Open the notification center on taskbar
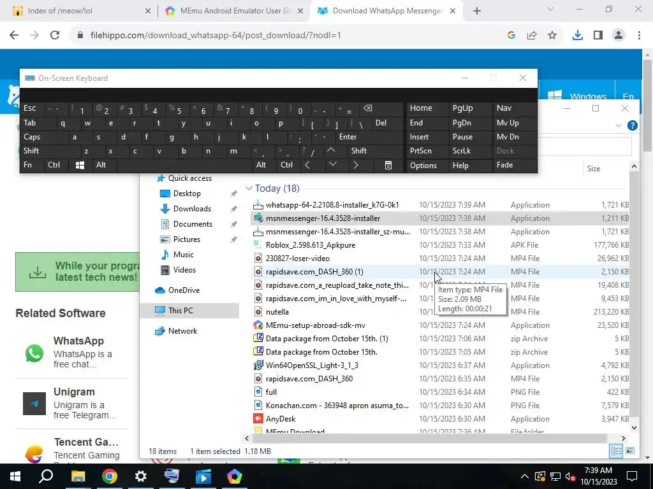This screenshot has width=653, height=489. pyautogui.click(x=632, y=476)
